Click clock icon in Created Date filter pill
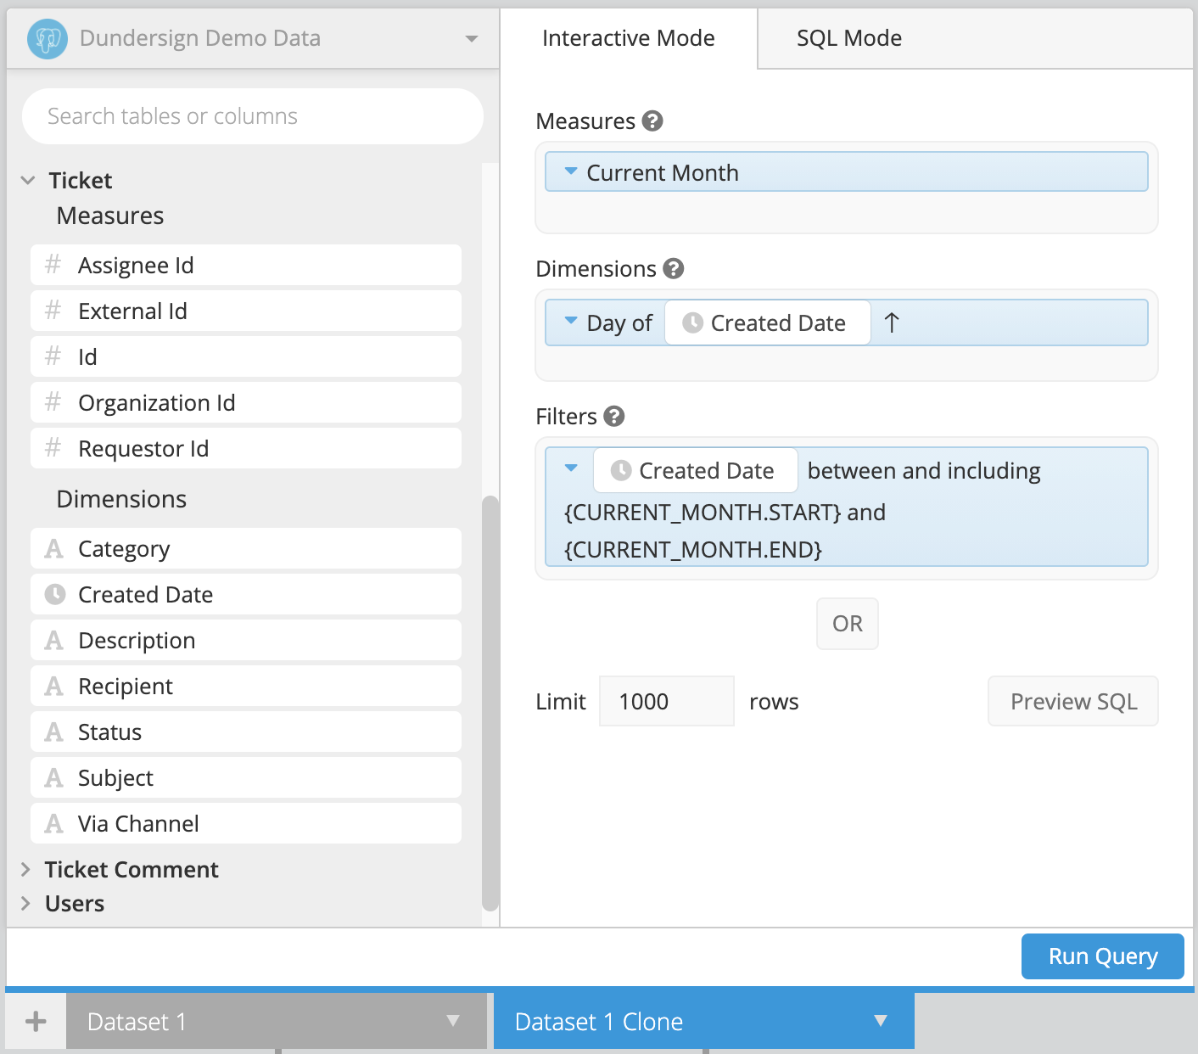1198x1054 pixels. 621,470
